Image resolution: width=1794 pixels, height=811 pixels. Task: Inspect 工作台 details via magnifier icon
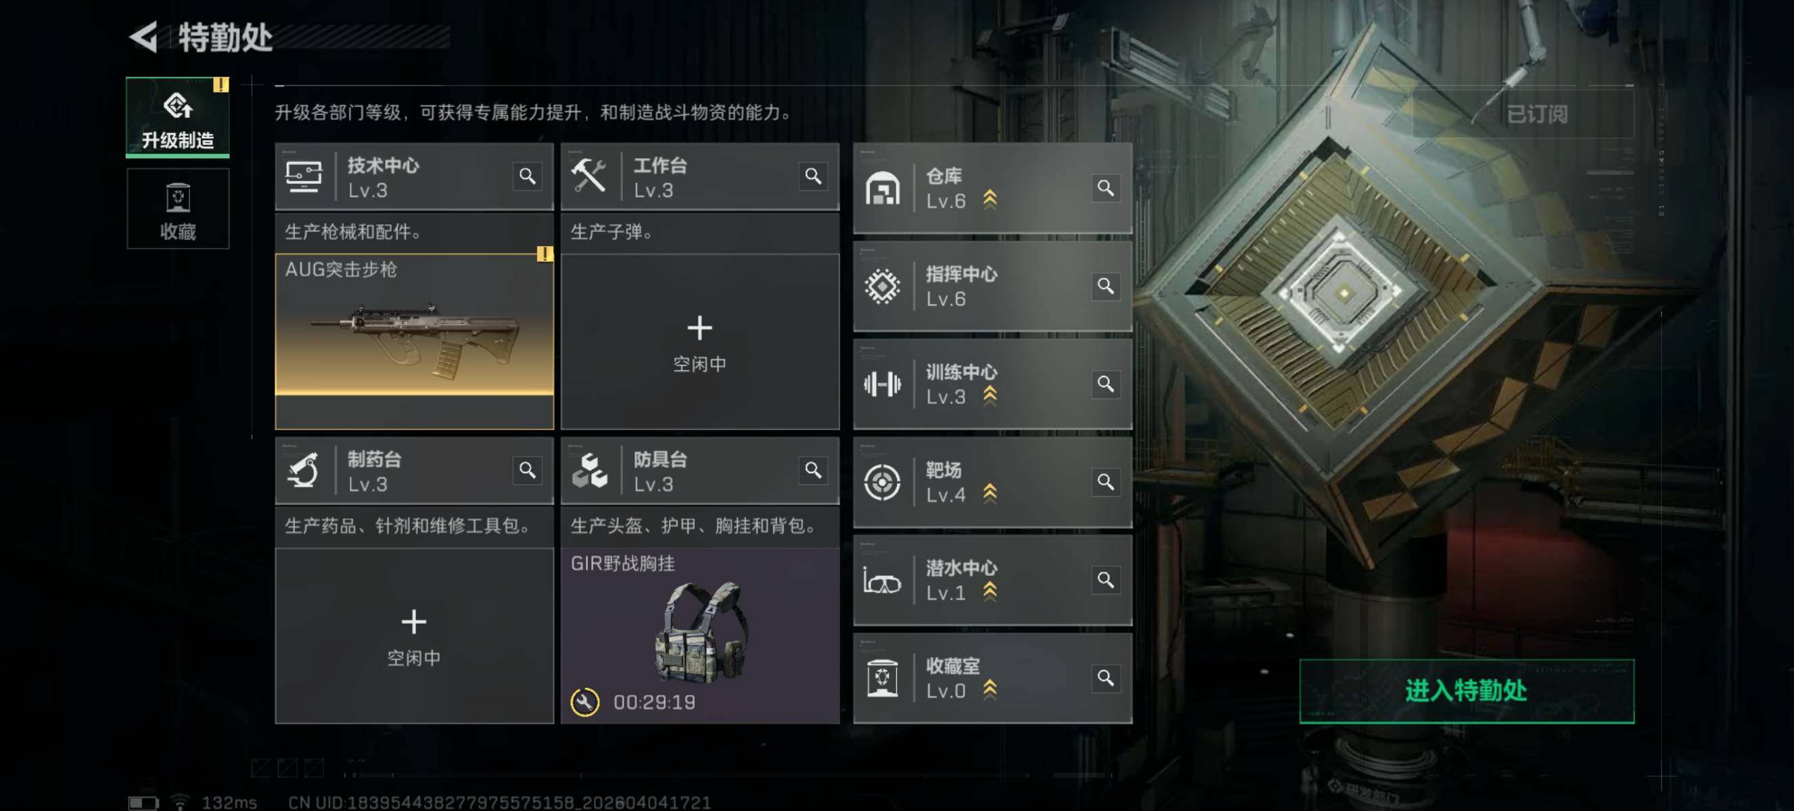(812, 176)
